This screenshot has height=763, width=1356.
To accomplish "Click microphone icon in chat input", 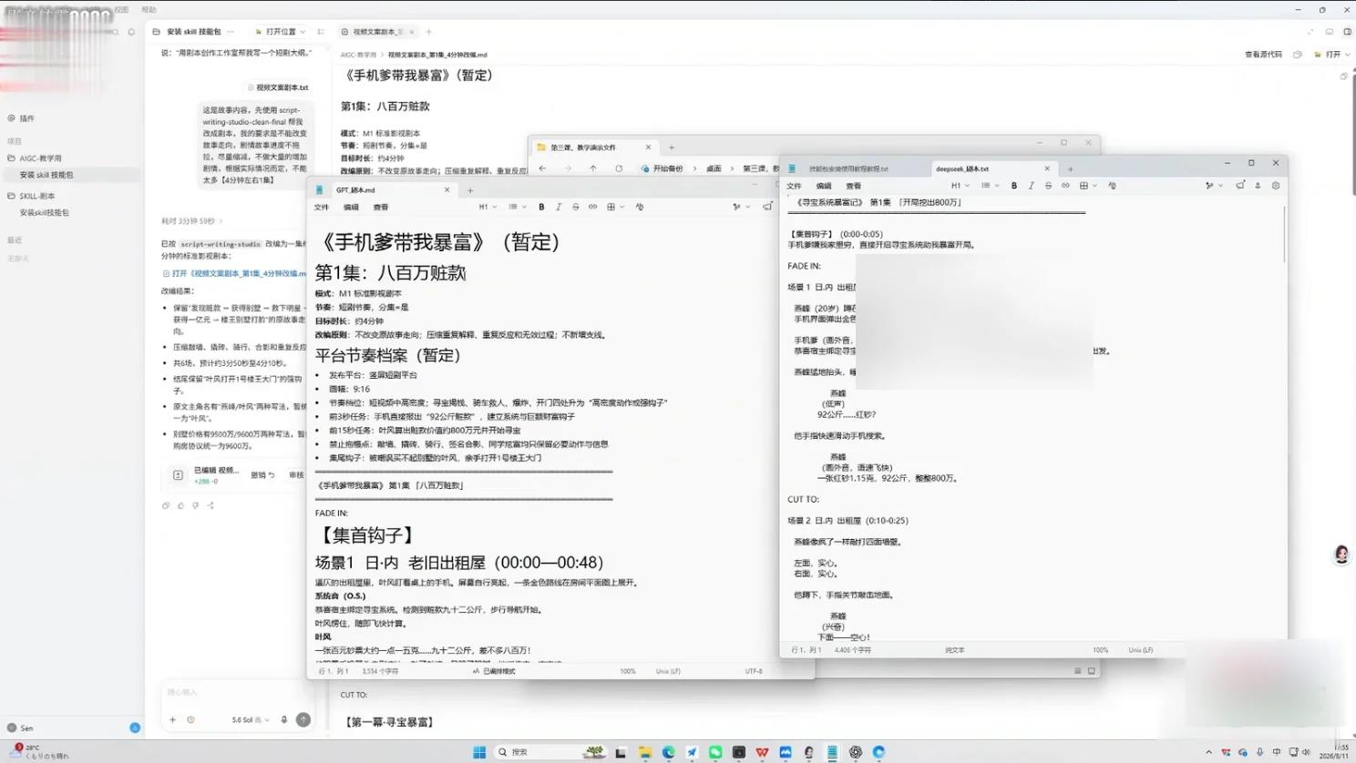I will click(x=284, y=719).
